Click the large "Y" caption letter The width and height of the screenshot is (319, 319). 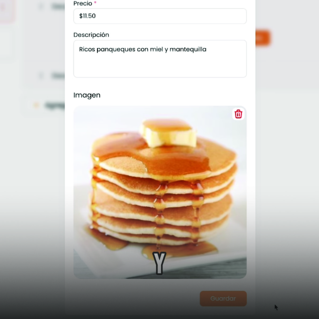159,263
